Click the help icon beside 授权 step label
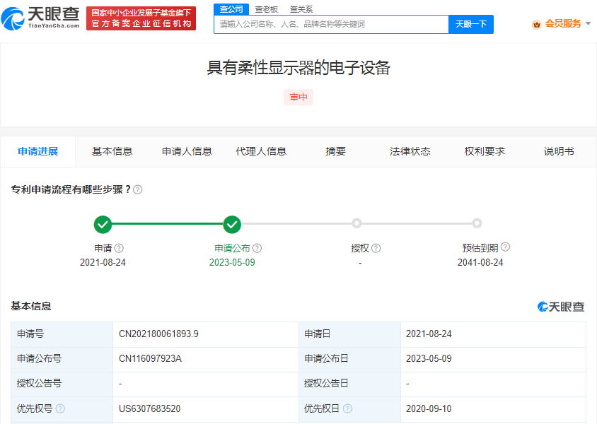This screenshot has height=424, width=597. pos(376,248)
